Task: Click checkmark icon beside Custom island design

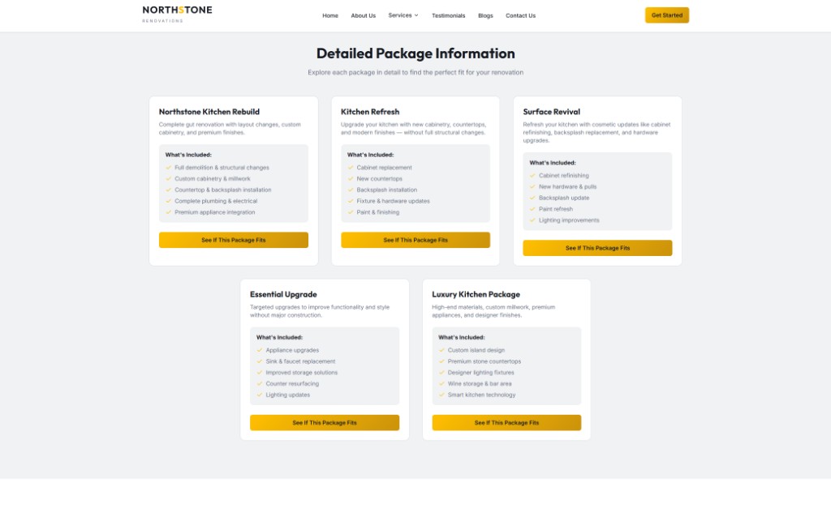Action: tap(441, 351)
